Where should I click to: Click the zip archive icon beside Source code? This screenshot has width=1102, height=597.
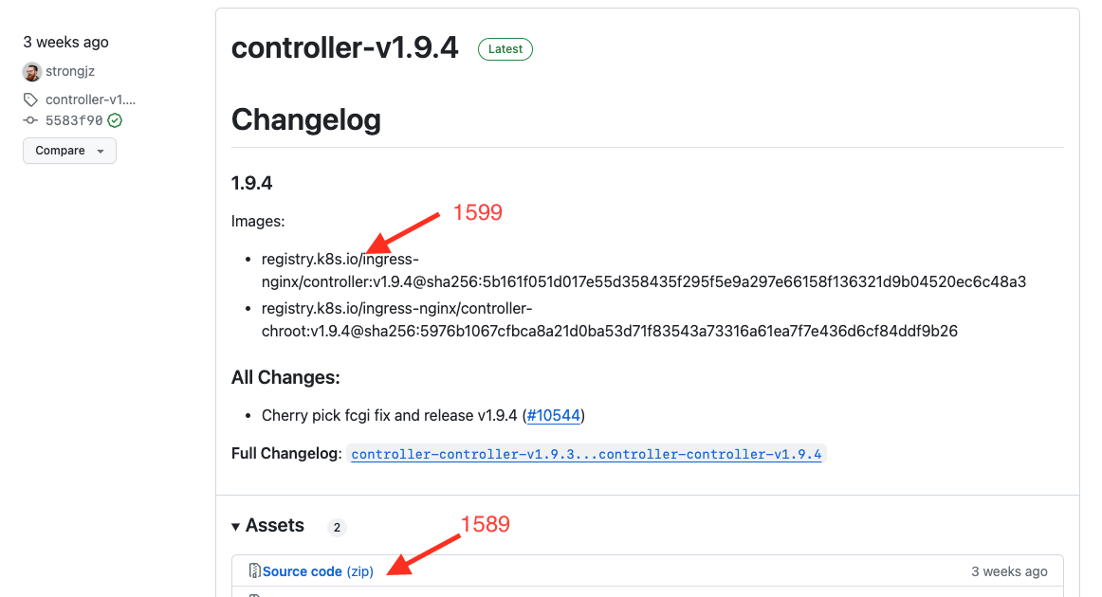click(x=254, y=570)
